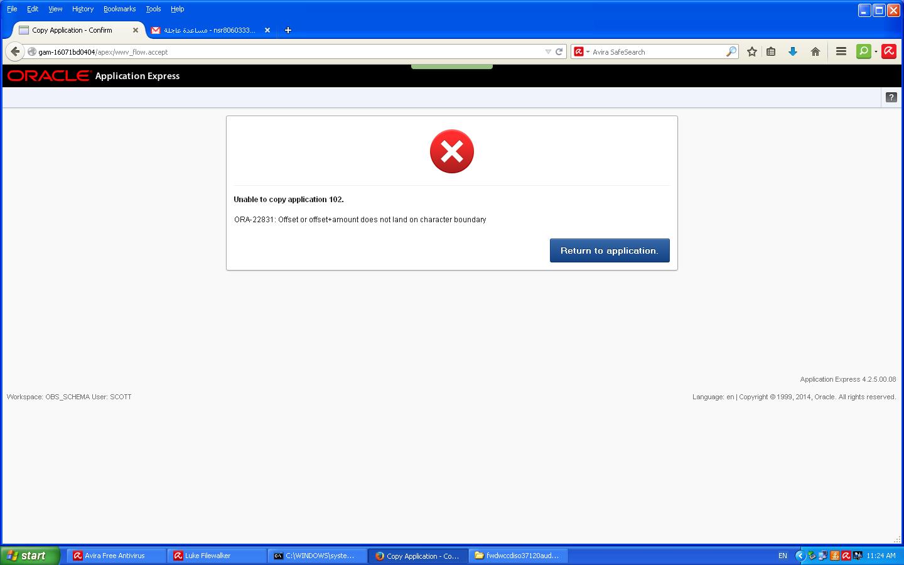
Task: Open the Edit menu
Action: coord(33,9)
